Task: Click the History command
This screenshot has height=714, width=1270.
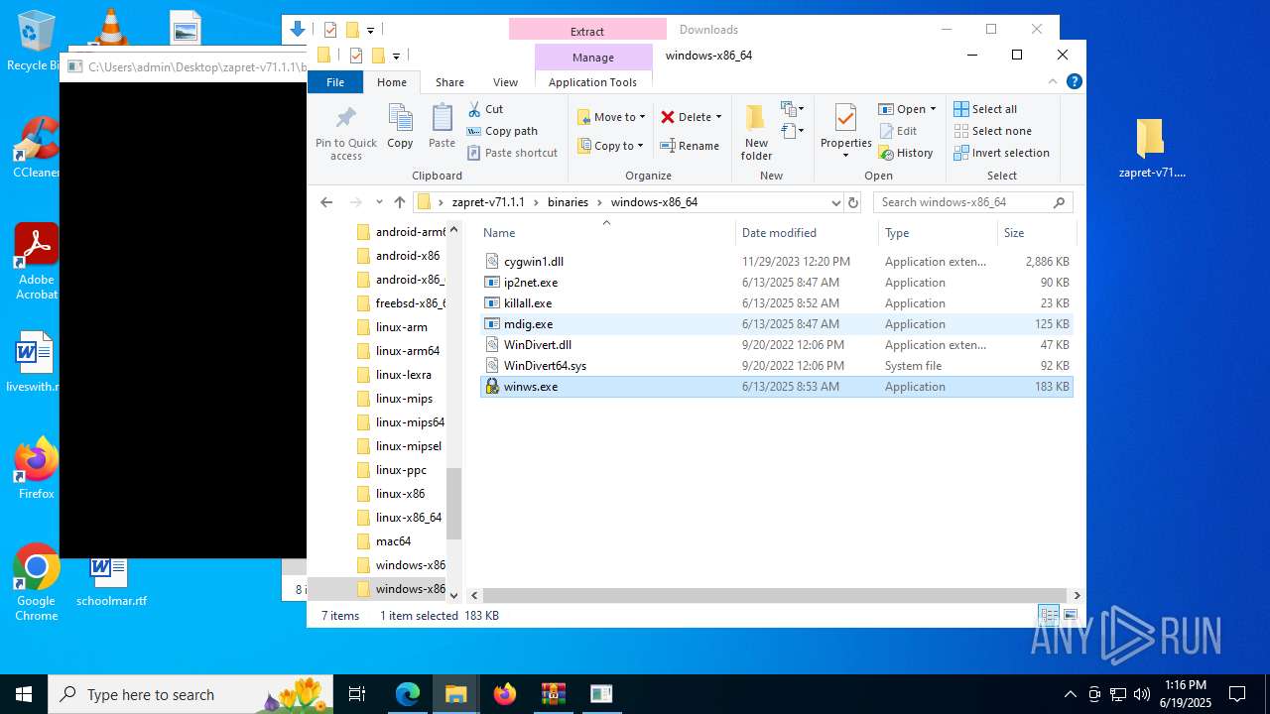Action: tap(906, 153)
